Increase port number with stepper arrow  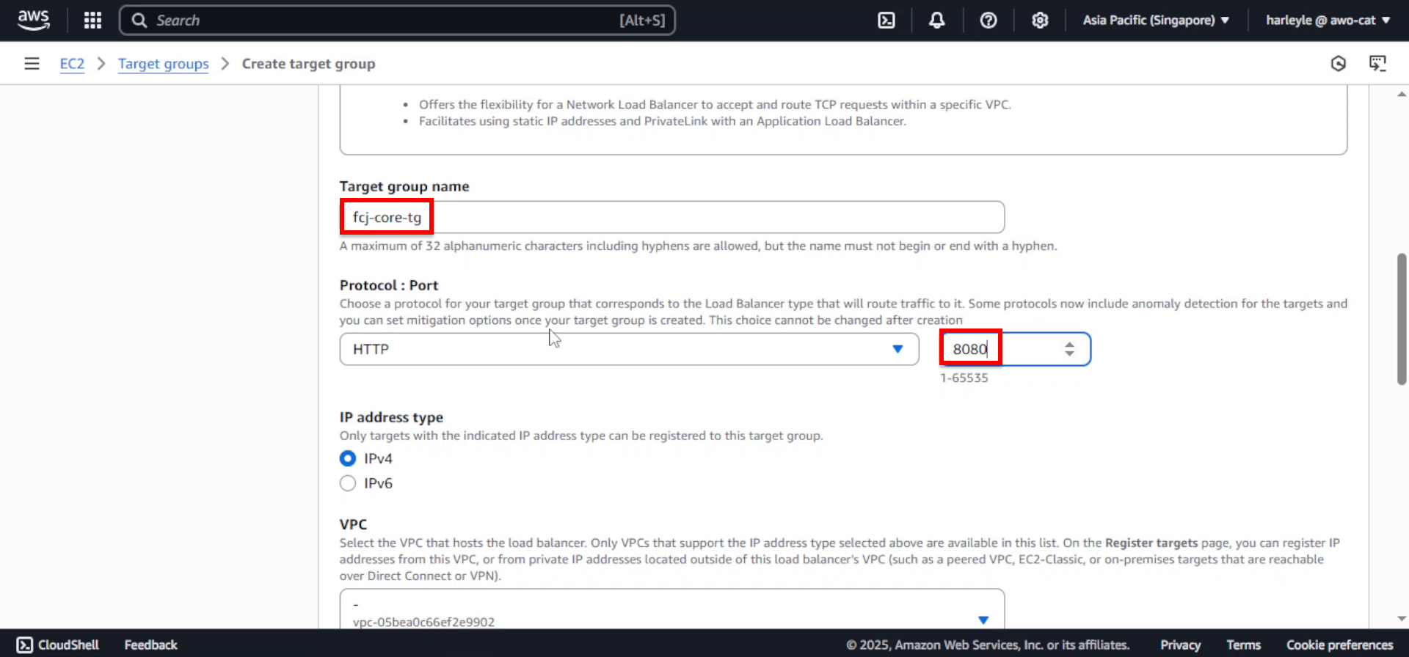click(x=1069, y=344)
